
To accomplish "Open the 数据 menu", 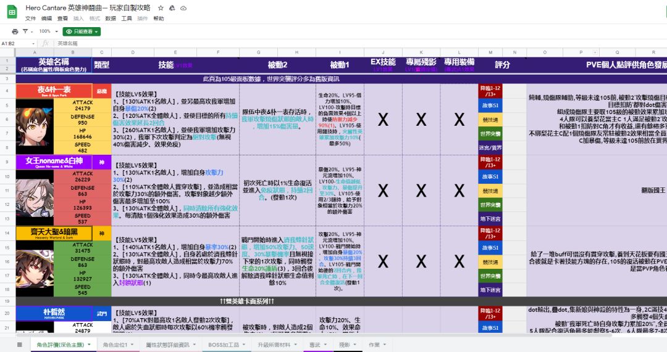I will pos(111,18).
